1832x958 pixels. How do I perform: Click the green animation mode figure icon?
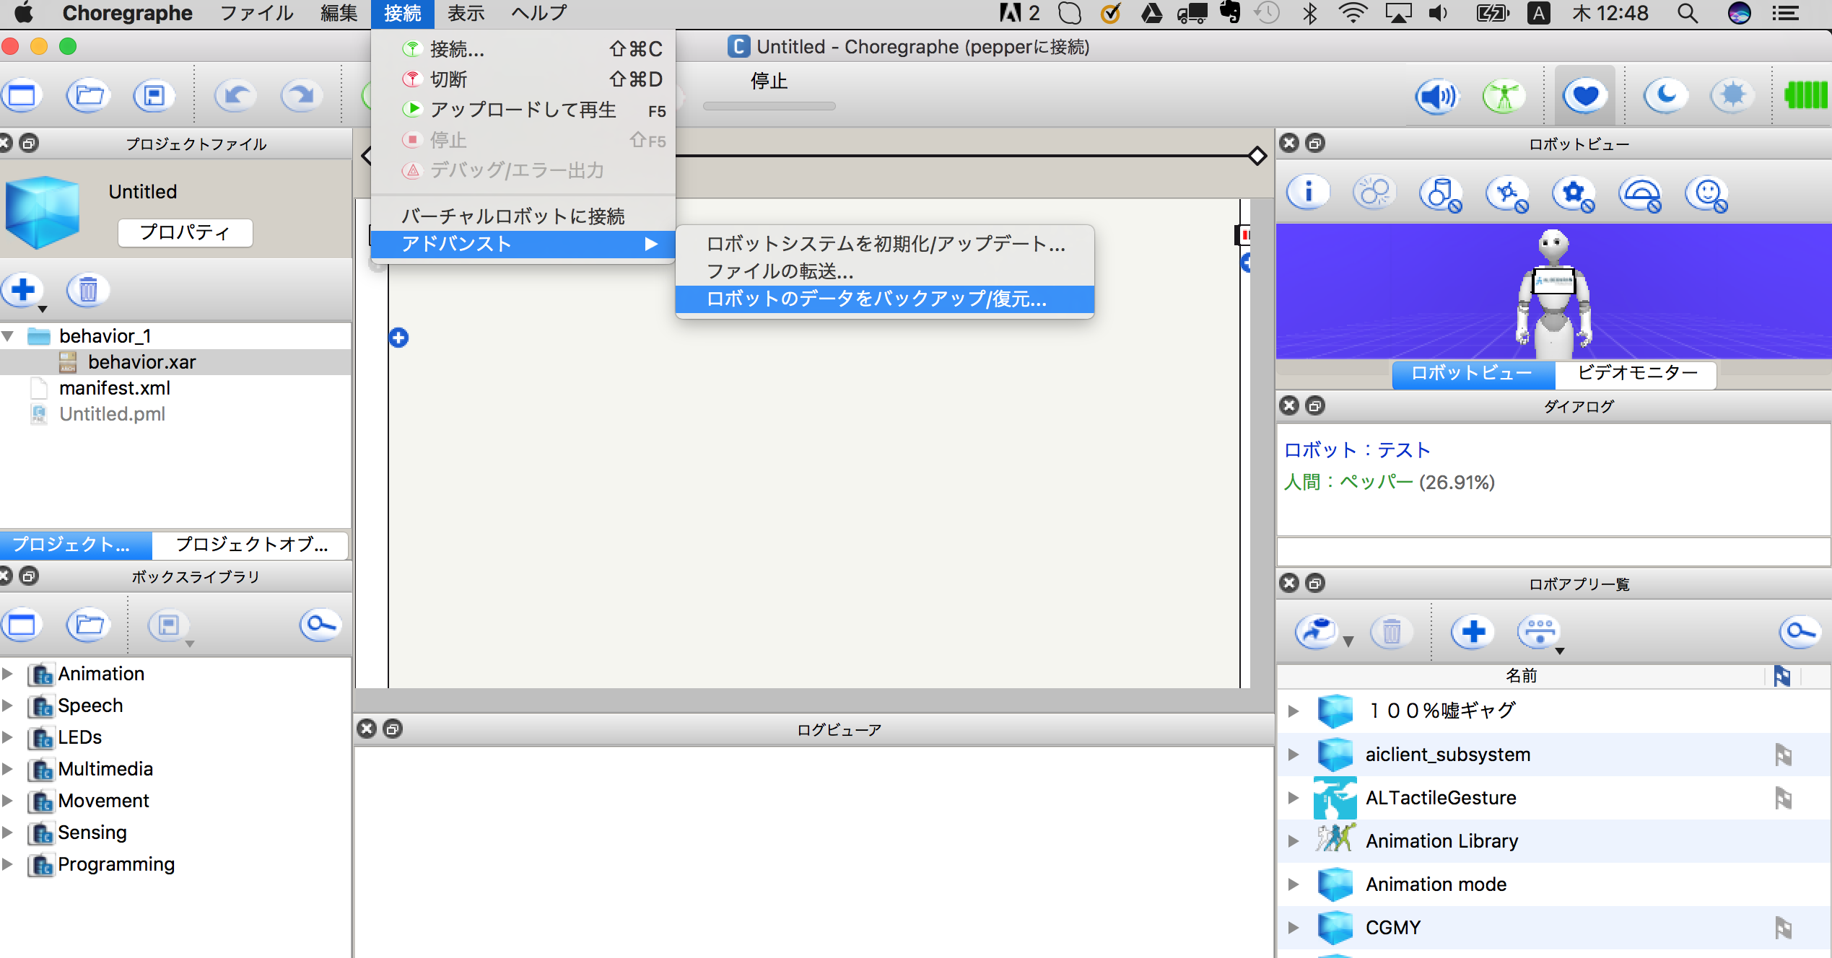pyautogui.click(x=1504, y=96)
